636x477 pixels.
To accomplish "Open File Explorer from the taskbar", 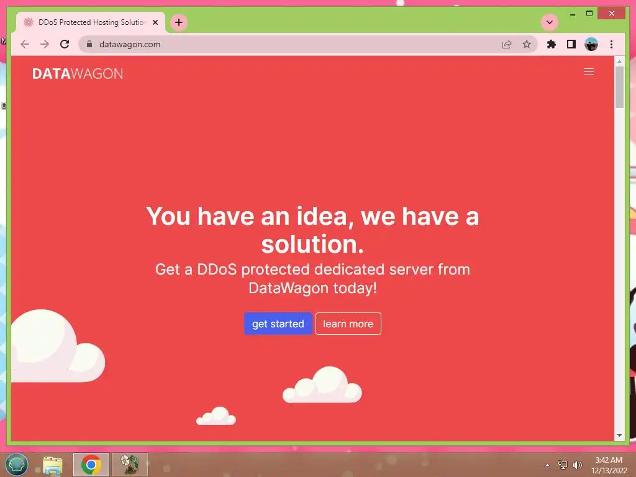I will tap(53, 465).
